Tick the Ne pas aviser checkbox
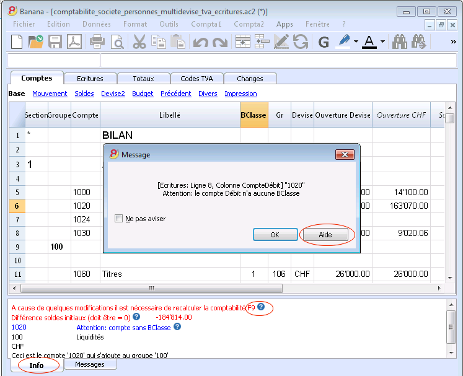Screen dimensions: 463x376 tap(118, 219)
